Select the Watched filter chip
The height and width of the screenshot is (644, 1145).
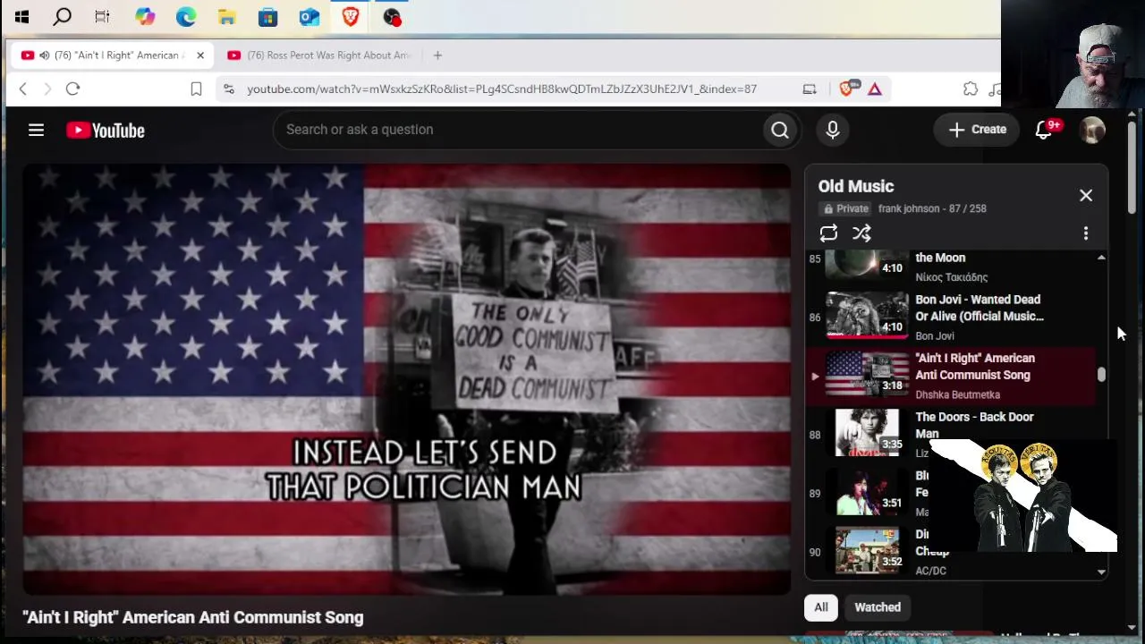pyautogui.click(x=878, y=607)
